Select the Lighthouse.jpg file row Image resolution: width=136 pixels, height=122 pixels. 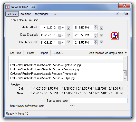[x=66, y=65]
